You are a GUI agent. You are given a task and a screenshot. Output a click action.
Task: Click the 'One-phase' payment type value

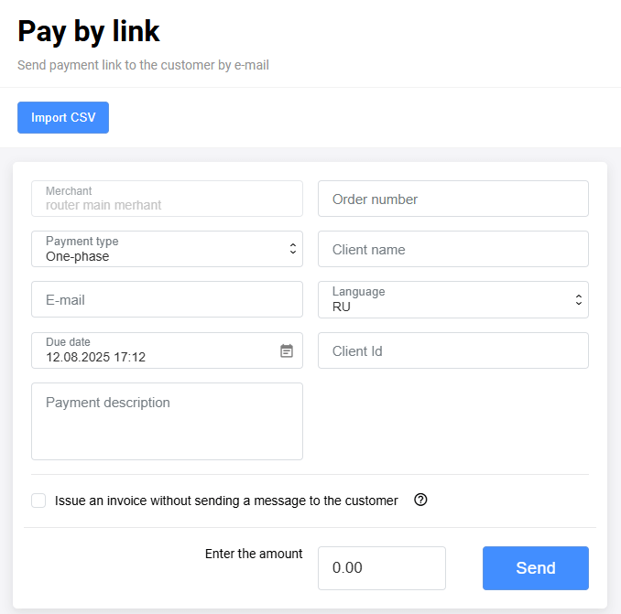click(x=78, y=257)
